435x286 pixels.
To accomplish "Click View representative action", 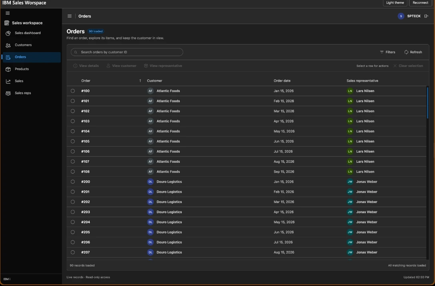I will pos(163,66).
